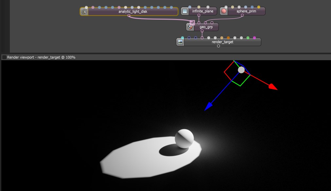
Task: Click the geo_grp node's group icon
Action: (x=190, y=27)
